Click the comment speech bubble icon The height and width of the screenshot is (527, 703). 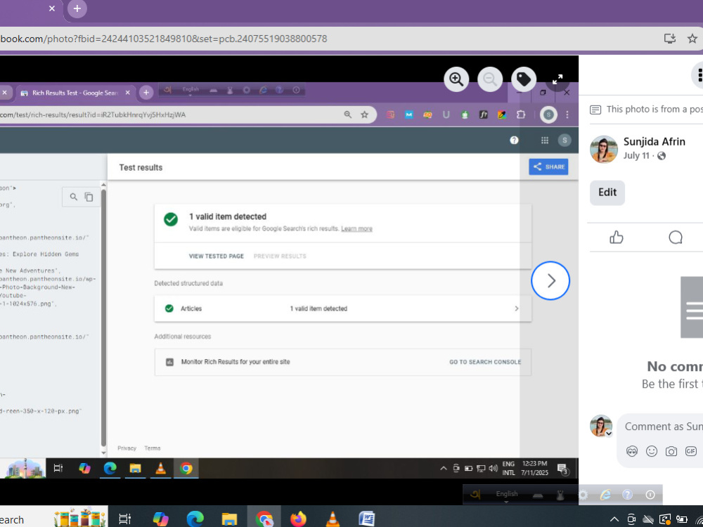coord(675,237)
